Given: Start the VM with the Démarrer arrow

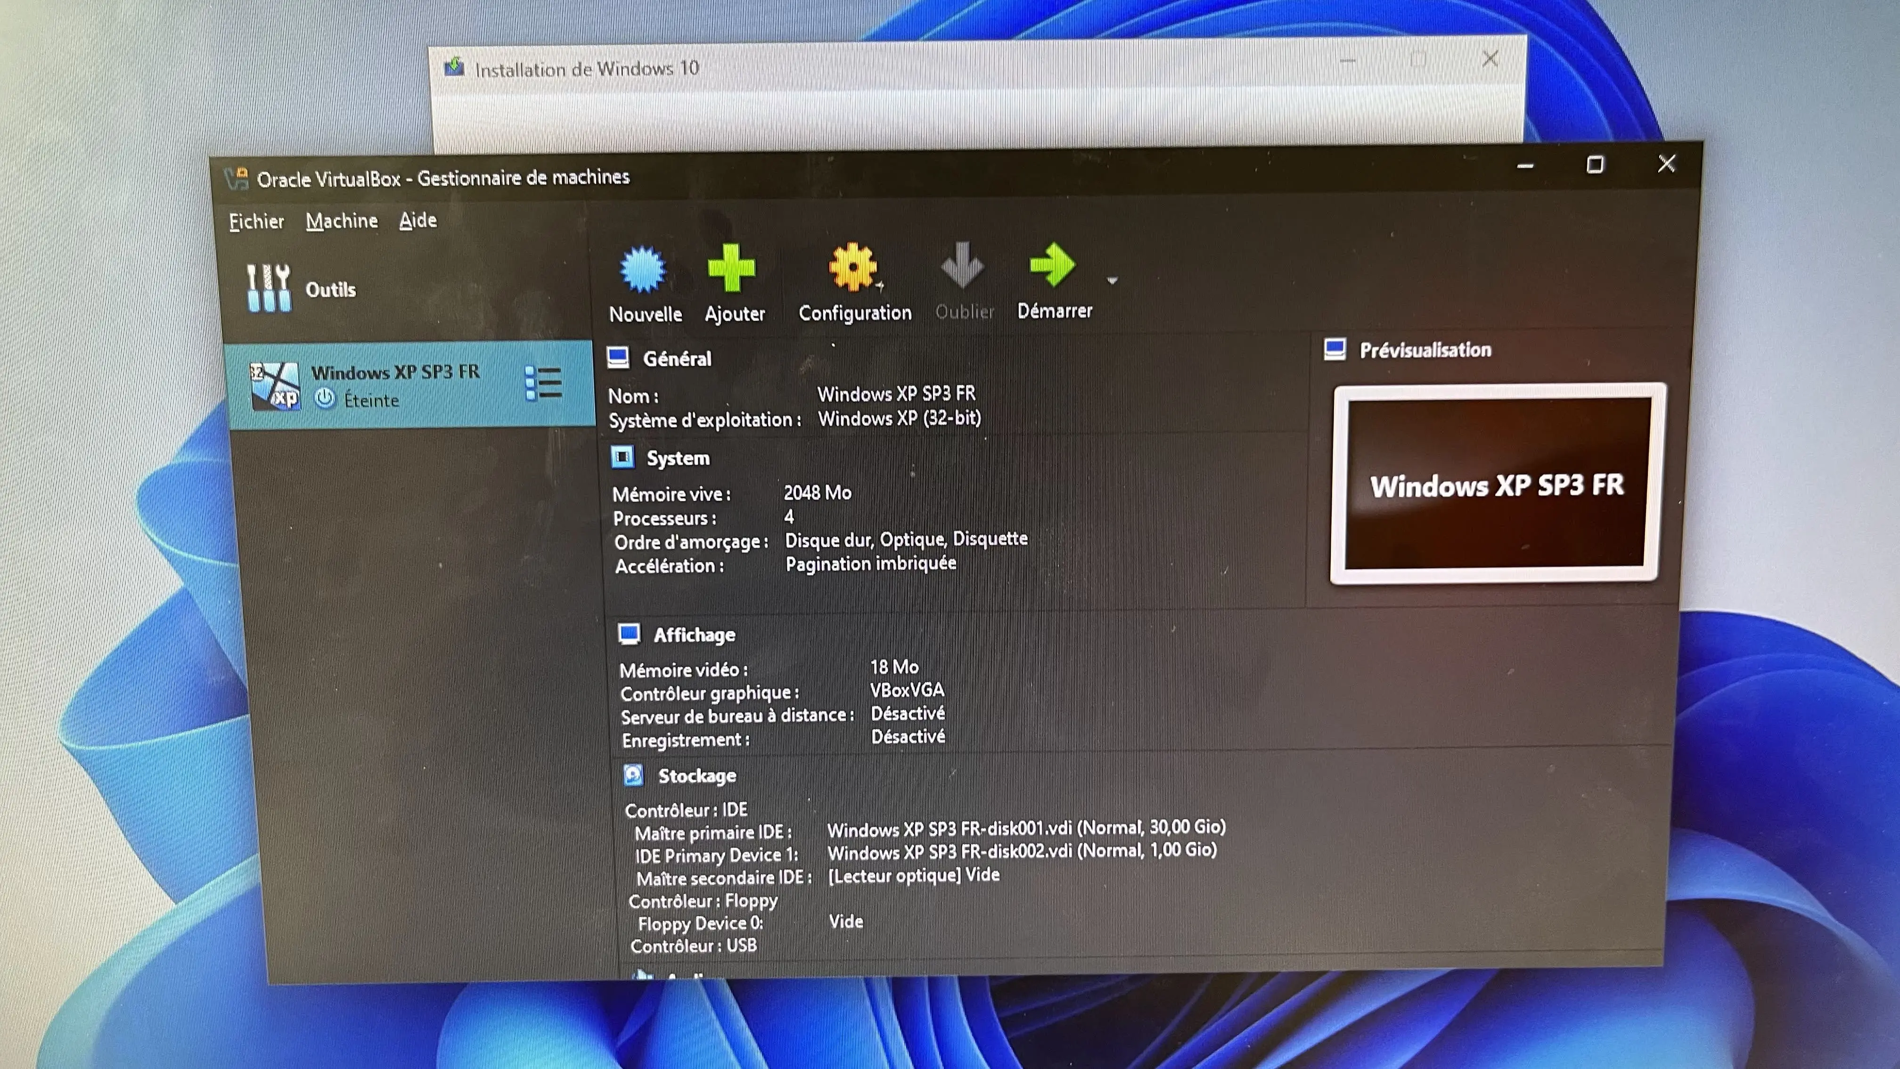Looking at the screenshot, I should click(x=1053, y=264).
